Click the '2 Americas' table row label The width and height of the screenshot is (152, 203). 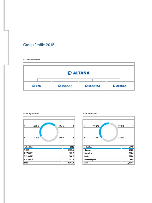(x=88, y=153)
